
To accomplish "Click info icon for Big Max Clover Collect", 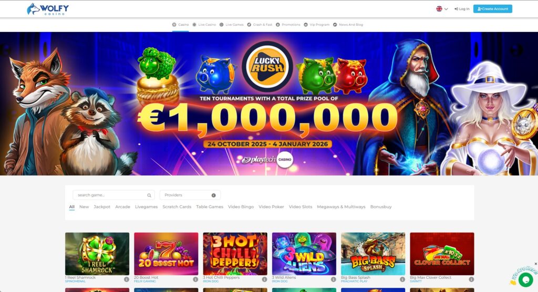I will [471, 279].
